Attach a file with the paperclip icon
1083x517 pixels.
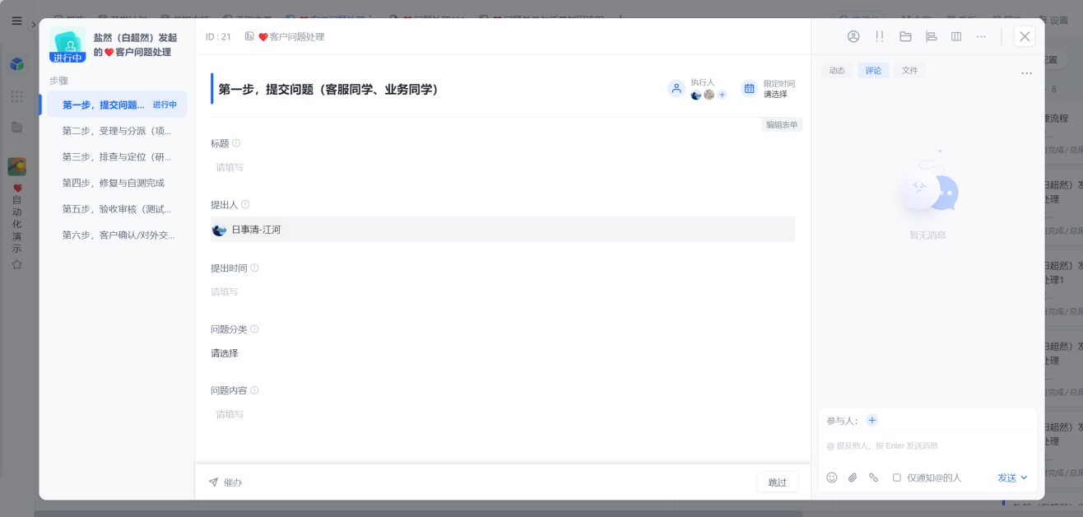tap(853, 477)
